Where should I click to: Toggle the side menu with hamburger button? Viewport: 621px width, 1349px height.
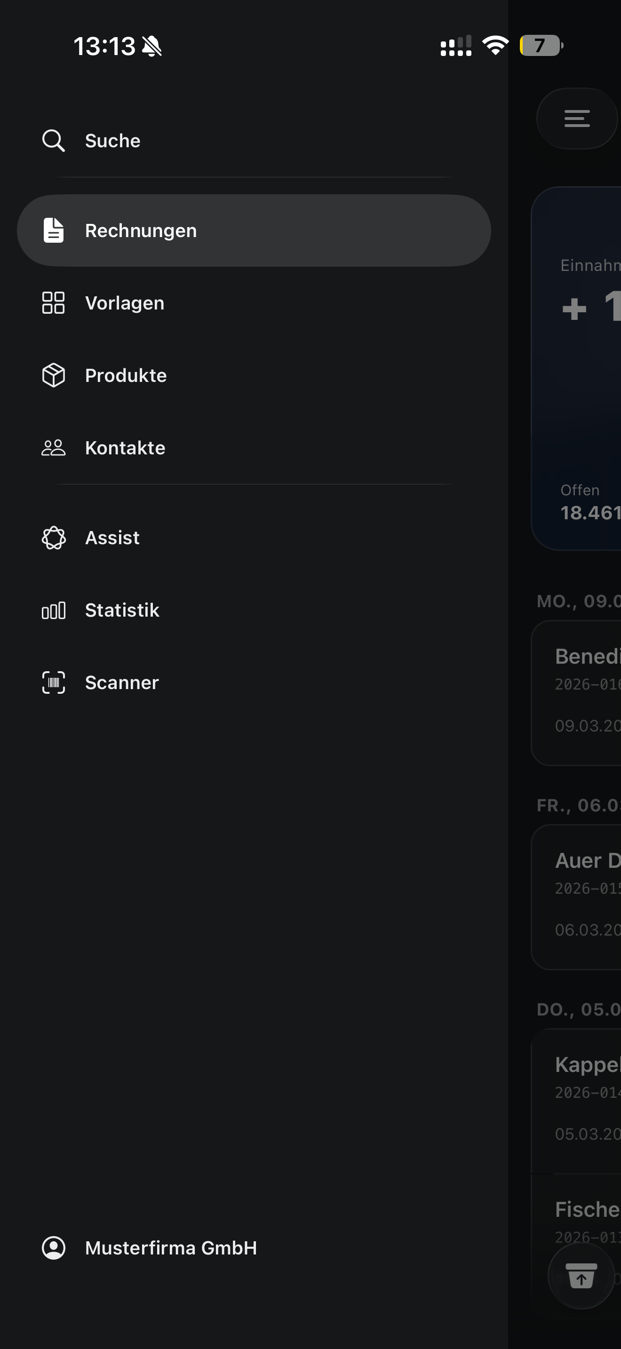coord(576,119)
